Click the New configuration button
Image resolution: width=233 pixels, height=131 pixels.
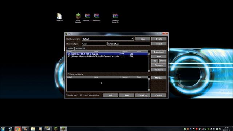pyautogui.click(x=142, y=39)
